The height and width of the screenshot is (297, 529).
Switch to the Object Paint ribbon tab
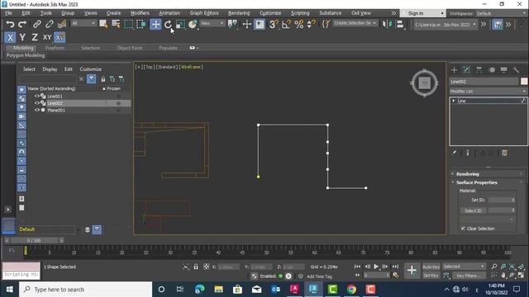click(x=129, y=48)
